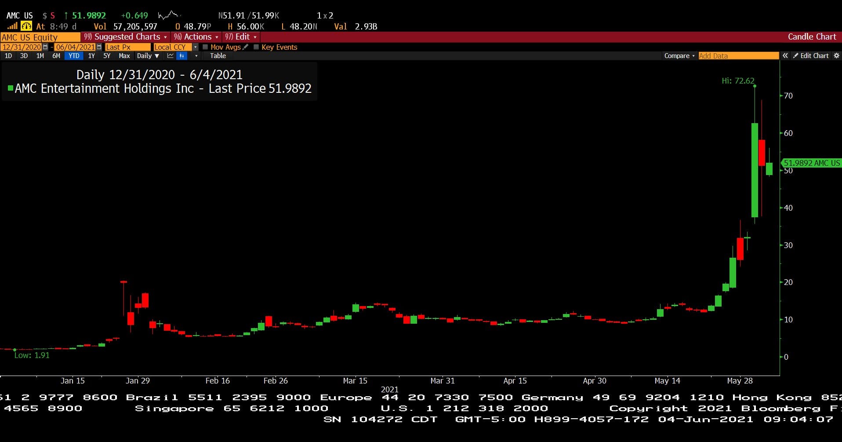This screenshot has height=442, width=842.
Task: Click the volume value 57,205,597
Action: 135,27
